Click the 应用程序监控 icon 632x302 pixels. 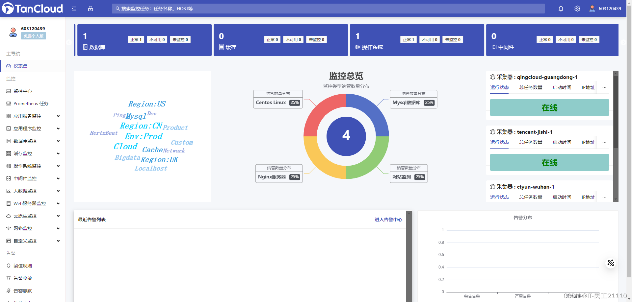tap(9, 128)
